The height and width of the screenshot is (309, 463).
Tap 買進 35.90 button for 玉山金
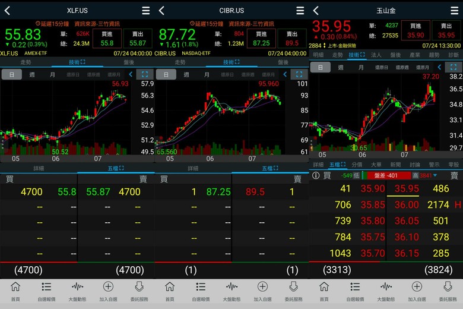point(416,30)
